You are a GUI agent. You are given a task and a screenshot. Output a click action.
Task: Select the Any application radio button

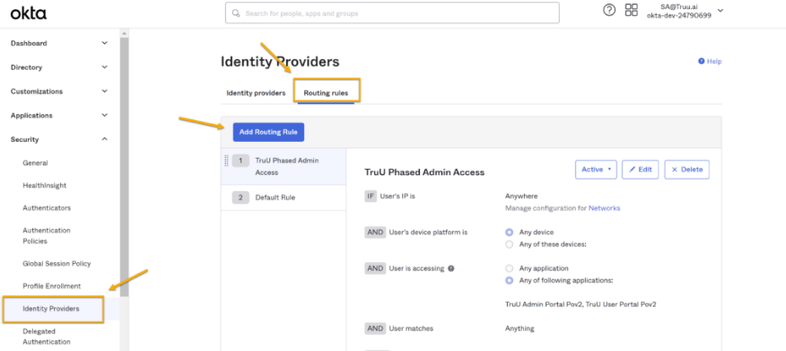coord(510,268)
